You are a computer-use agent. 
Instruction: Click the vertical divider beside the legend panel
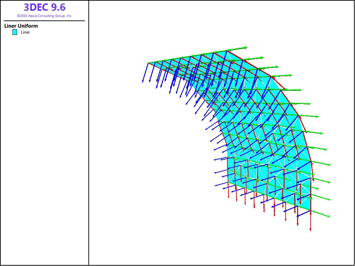tap(89, 139)
